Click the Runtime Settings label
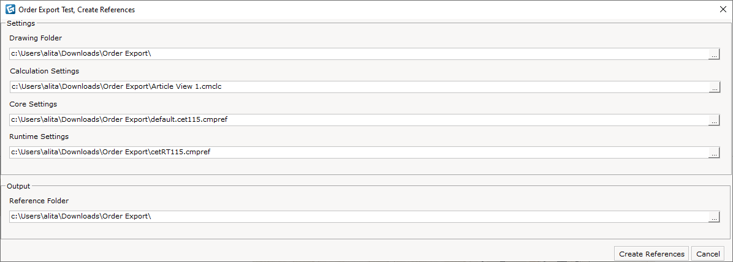 point(39,137)
